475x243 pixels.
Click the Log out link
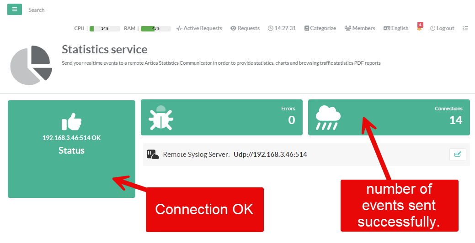pyautogui.click(x=442, y=28)
